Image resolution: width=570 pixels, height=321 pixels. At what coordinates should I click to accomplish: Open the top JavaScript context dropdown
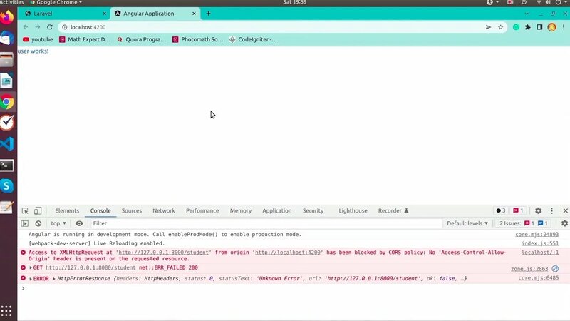click(58, 223)
